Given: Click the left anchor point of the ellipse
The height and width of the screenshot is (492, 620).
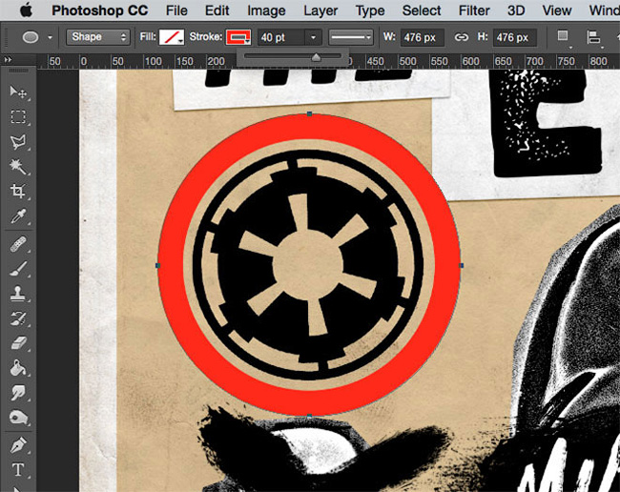Looking at the screenshot, I should [157, 266].
